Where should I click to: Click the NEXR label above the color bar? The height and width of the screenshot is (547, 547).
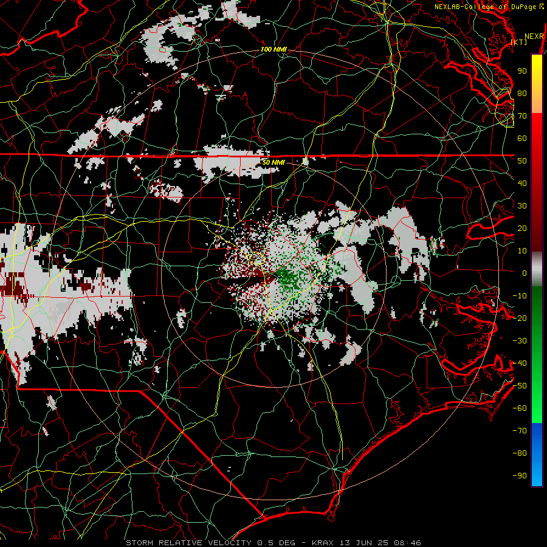(x=534, y=36)
